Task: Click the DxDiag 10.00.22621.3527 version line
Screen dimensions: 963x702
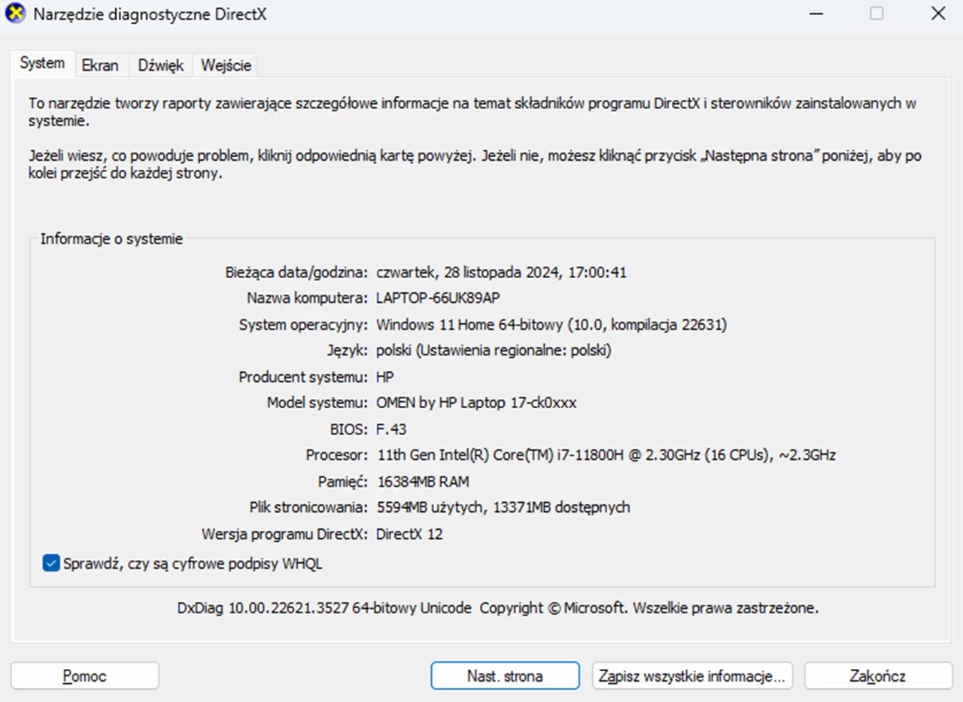Action: coord(497,608)
